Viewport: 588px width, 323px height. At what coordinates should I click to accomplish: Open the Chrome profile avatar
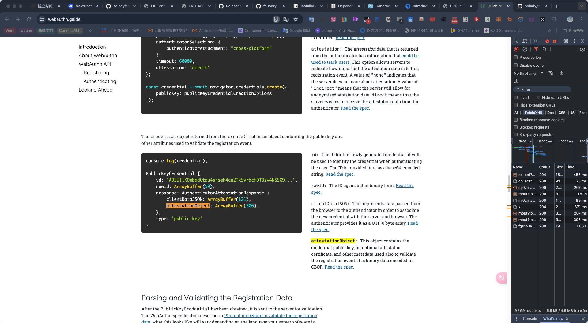pyautogui.click(x=570, y=19)
